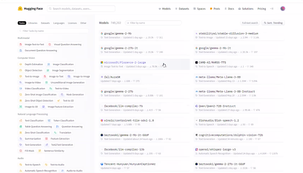Click the Zero-Shot Image Classification icon
The height and width of the screenshot is (173, 303).
pyautogui.click(x=21, y=94)
